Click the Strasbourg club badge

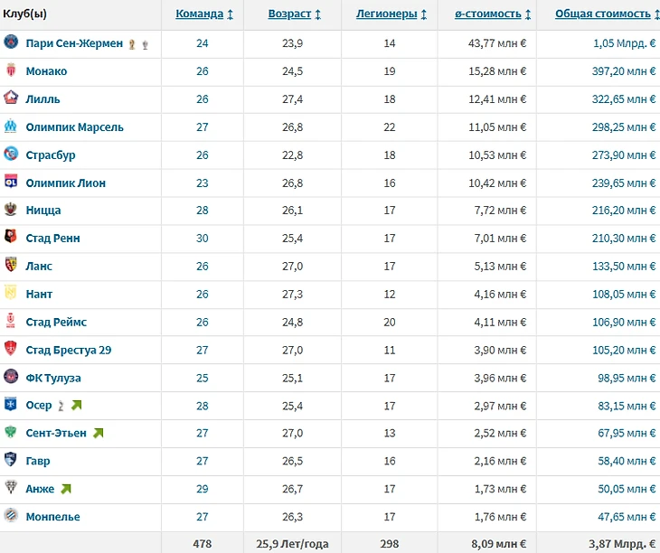click(x=11, y=154)
